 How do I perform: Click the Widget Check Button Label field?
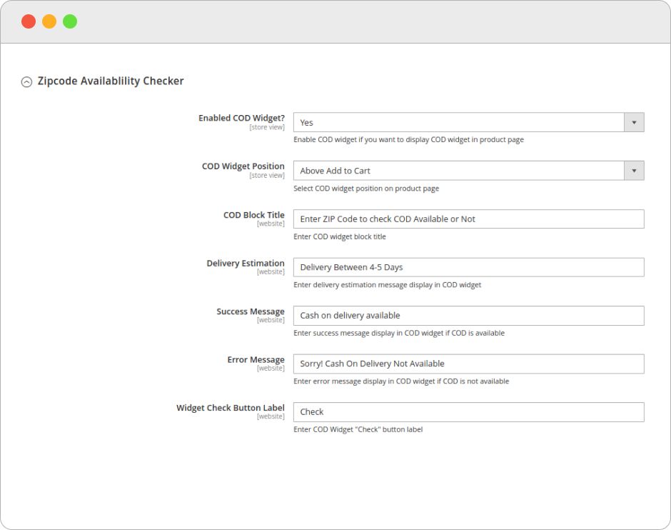[x=468, y=412]
